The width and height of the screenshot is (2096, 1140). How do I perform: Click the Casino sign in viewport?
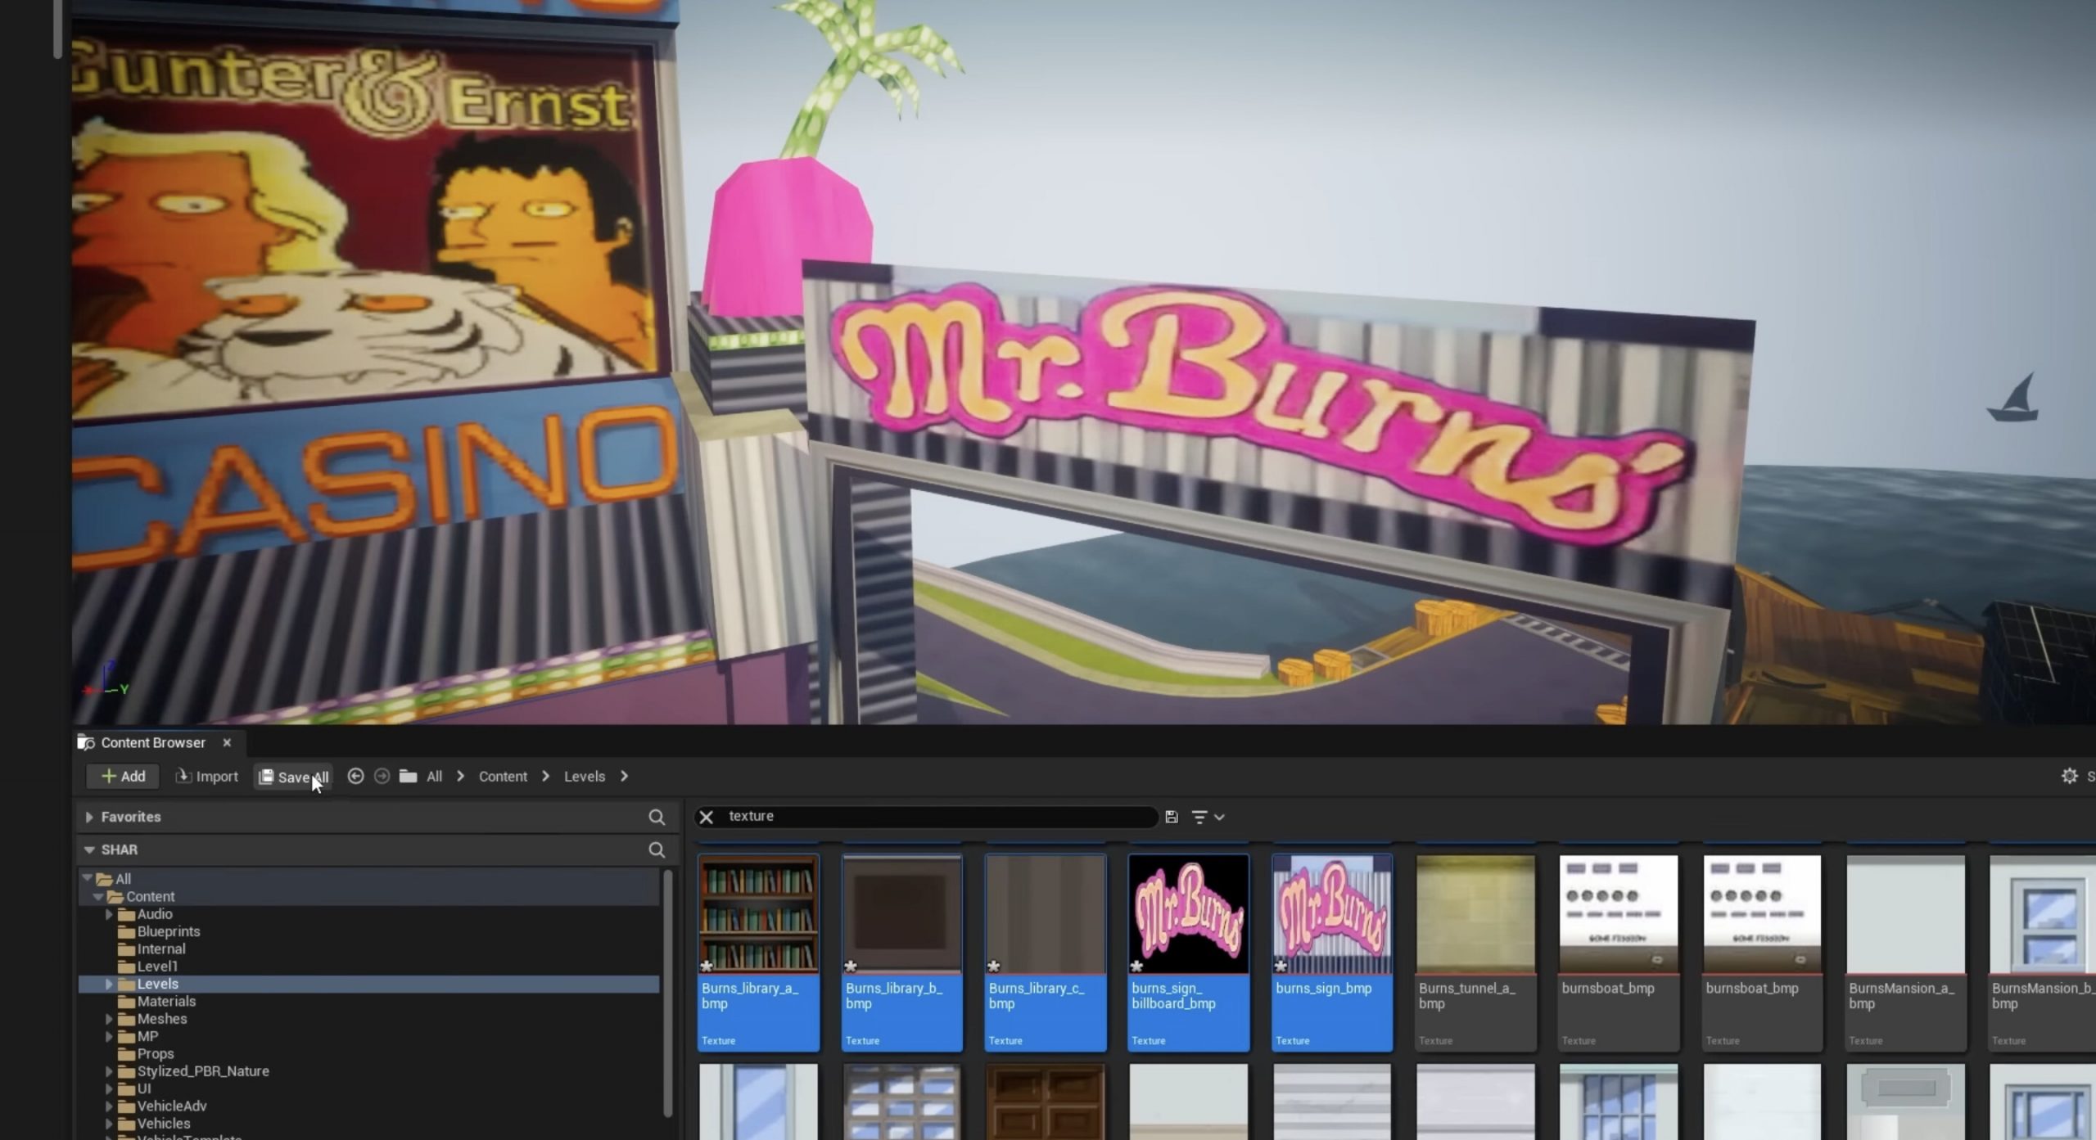[377, 483]
